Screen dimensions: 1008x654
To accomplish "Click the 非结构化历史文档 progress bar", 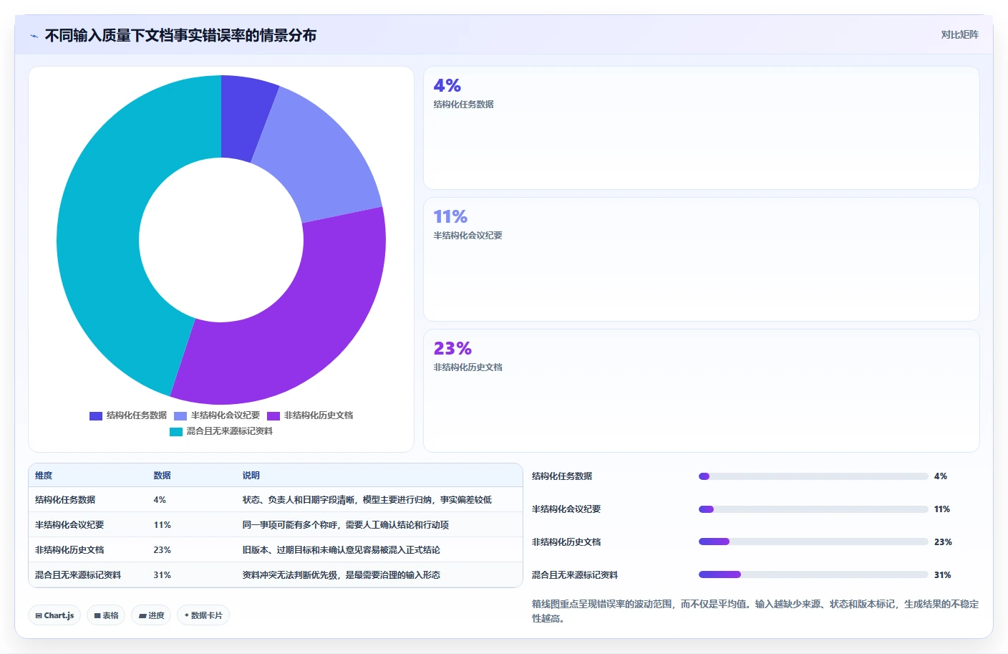I will (813, 542).
